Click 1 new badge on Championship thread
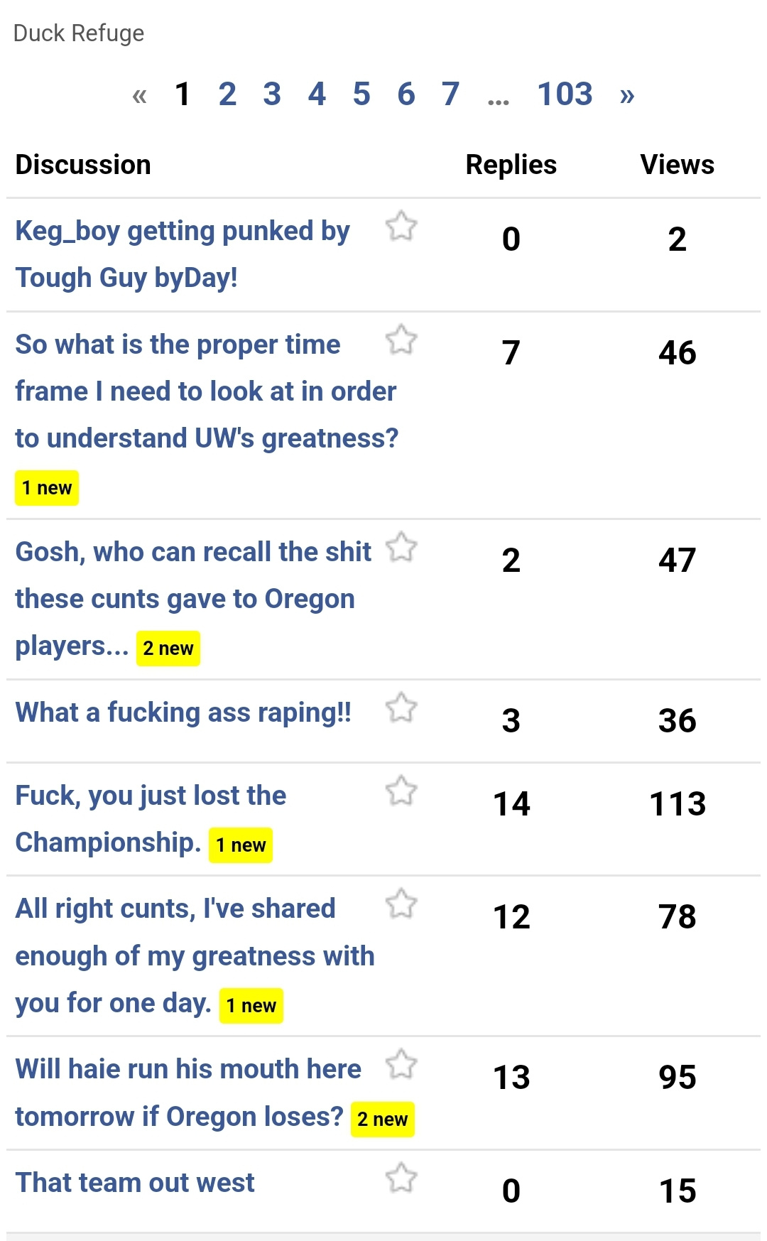Image resolution: width=767 pixels, height=1241 pixels. (x=241, y=845)
